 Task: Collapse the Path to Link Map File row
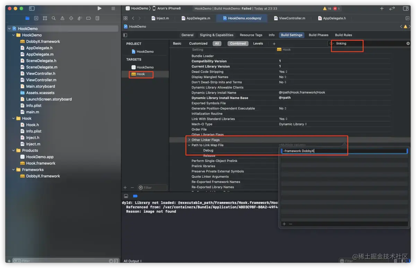[x=189, y=145]
